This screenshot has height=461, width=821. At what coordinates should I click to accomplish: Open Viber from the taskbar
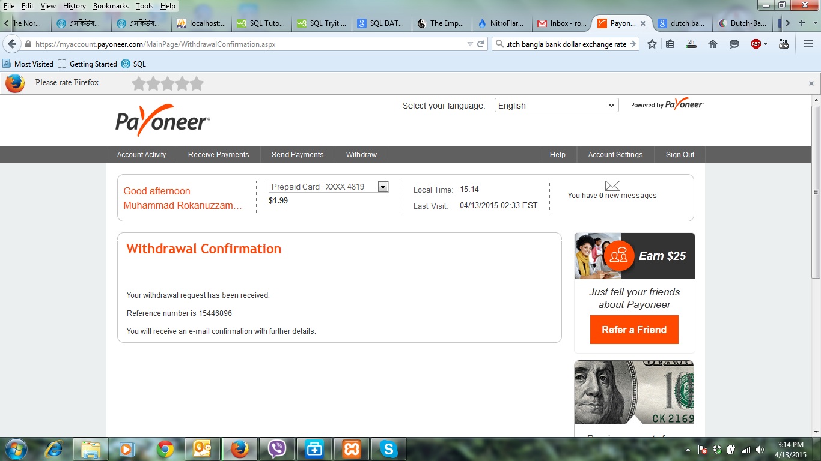pos(276,449)
